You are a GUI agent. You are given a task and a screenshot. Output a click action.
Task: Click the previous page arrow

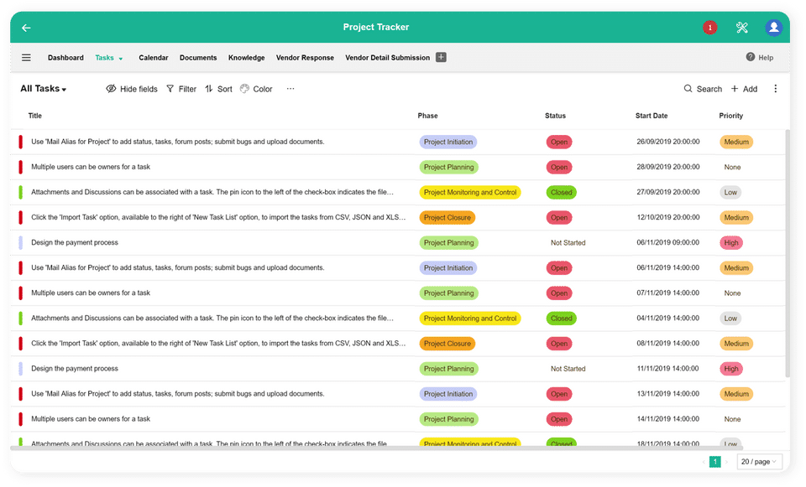click(x=704, y=461)
